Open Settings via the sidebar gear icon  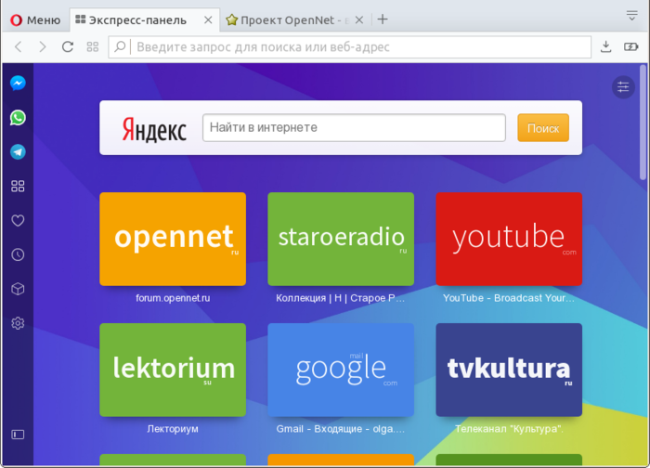pos(18,323)
